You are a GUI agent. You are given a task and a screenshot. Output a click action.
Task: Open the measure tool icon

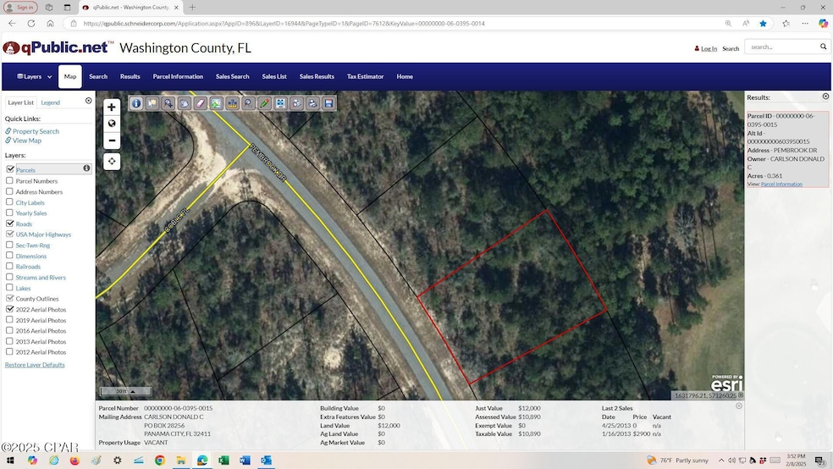pos(233,103)
